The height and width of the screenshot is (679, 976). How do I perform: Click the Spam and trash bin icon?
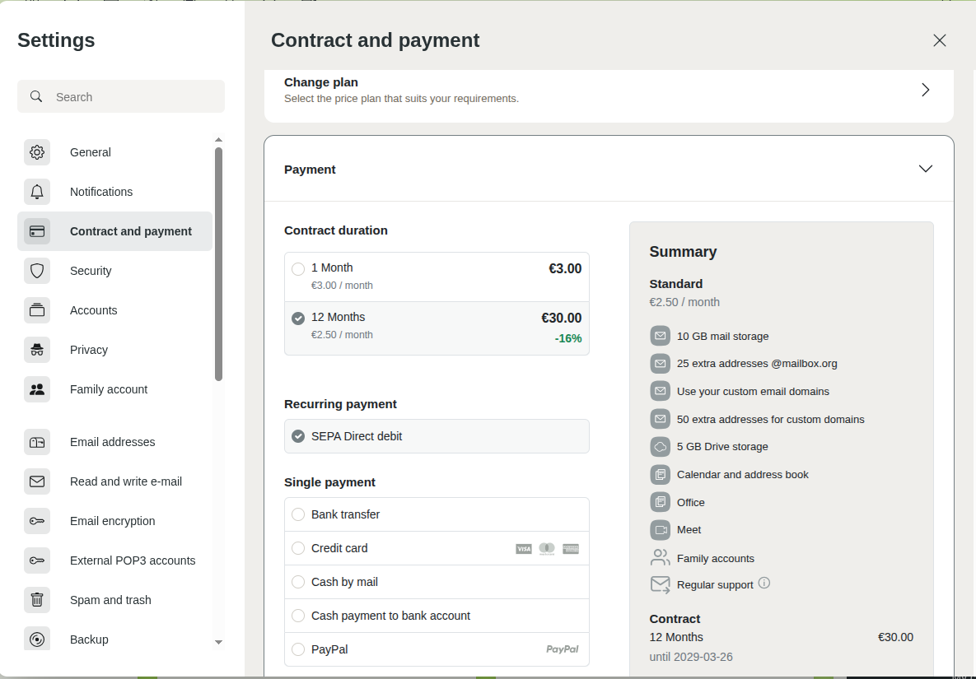point(37,600)
